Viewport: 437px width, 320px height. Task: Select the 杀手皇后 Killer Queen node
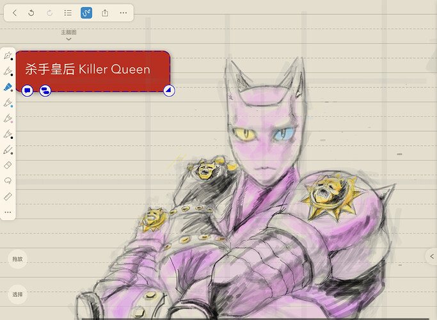point(93,71)
